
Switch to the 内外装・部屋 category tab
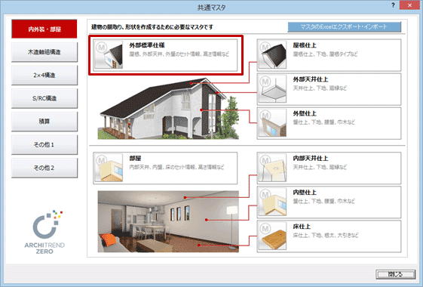coord(44,29)
